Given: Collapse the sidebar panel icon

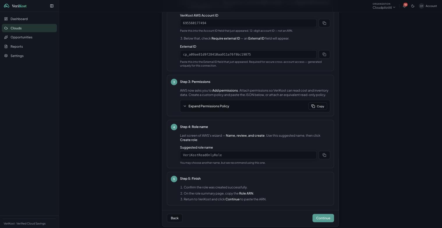Looking at the screenshot, I should click(52, 6).
